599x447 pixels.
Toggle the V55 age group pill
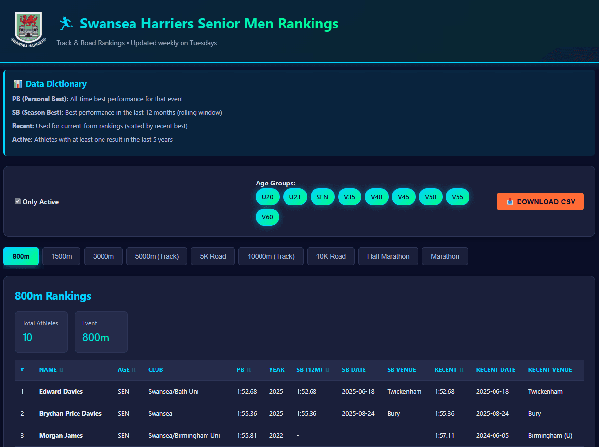[458, 197]
